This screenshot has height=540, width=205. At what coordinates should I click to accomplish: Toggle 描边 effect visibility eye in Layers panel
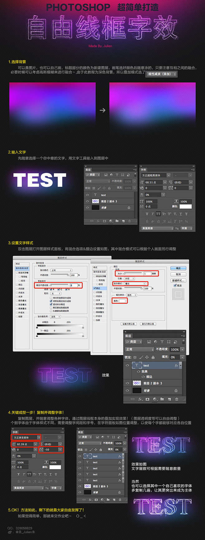(x=143, y=377)
